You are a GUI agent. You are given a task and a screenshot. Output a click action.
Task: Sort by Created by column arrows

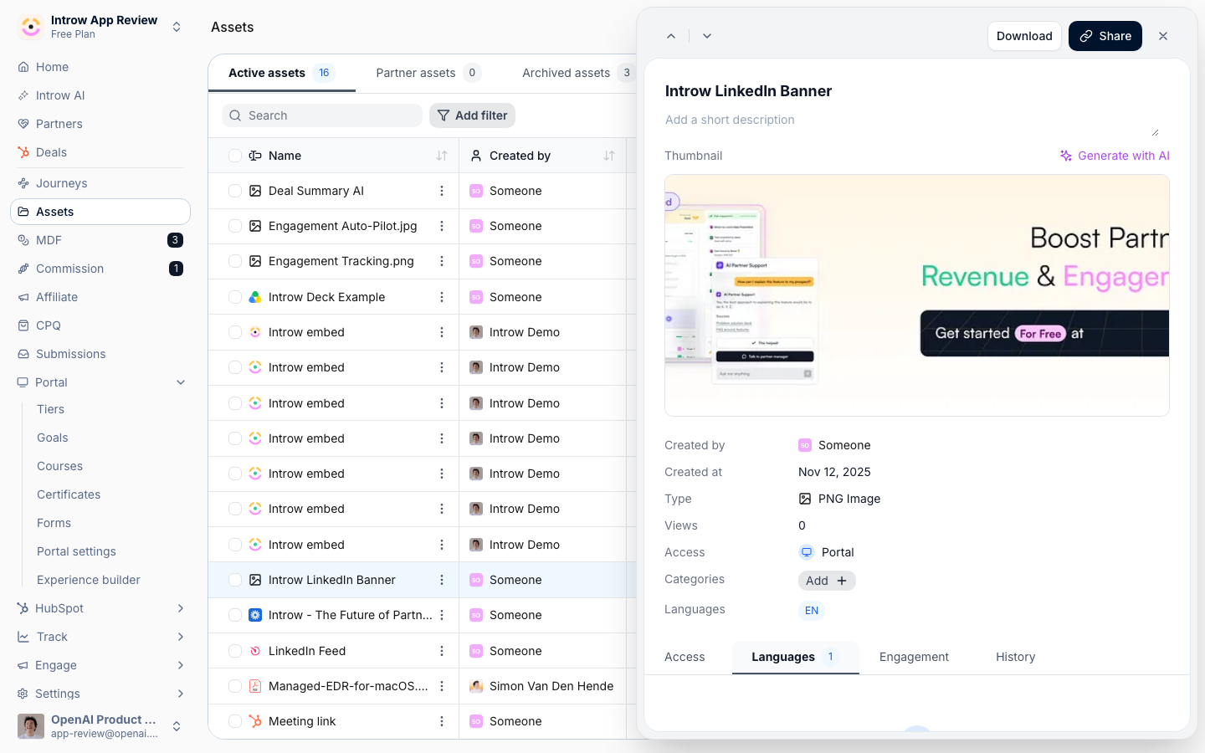pos(609,156)
